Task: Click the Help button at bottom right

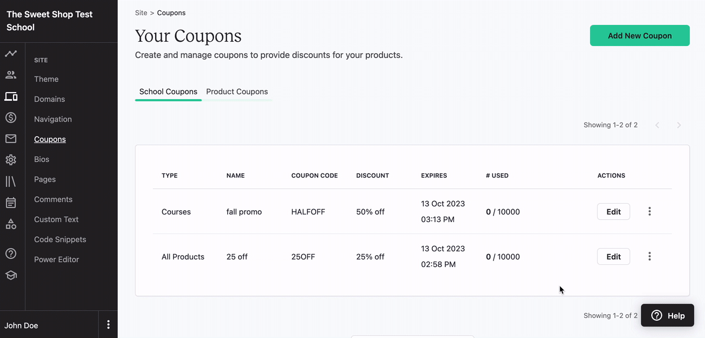Action: (x=668, y=315)
